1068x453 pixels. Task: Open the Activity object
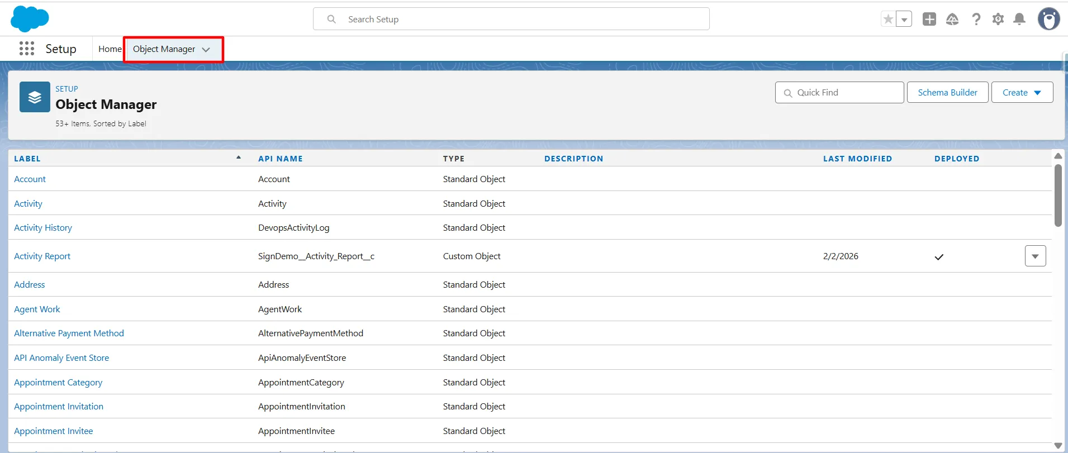pos(28,204)
